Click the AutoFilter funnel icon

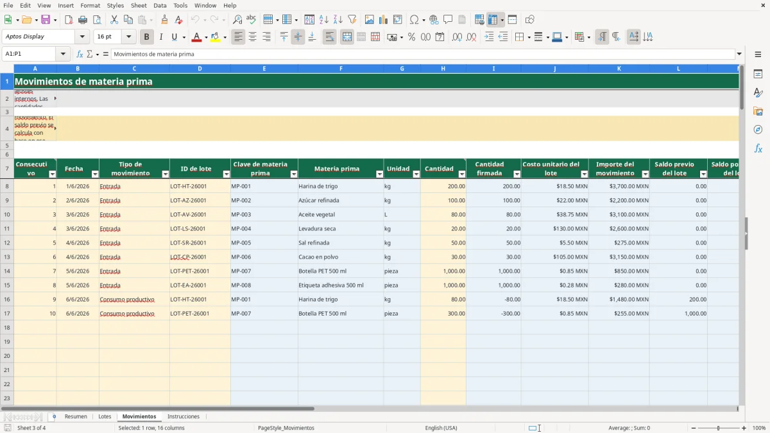(x=352, y=20)
